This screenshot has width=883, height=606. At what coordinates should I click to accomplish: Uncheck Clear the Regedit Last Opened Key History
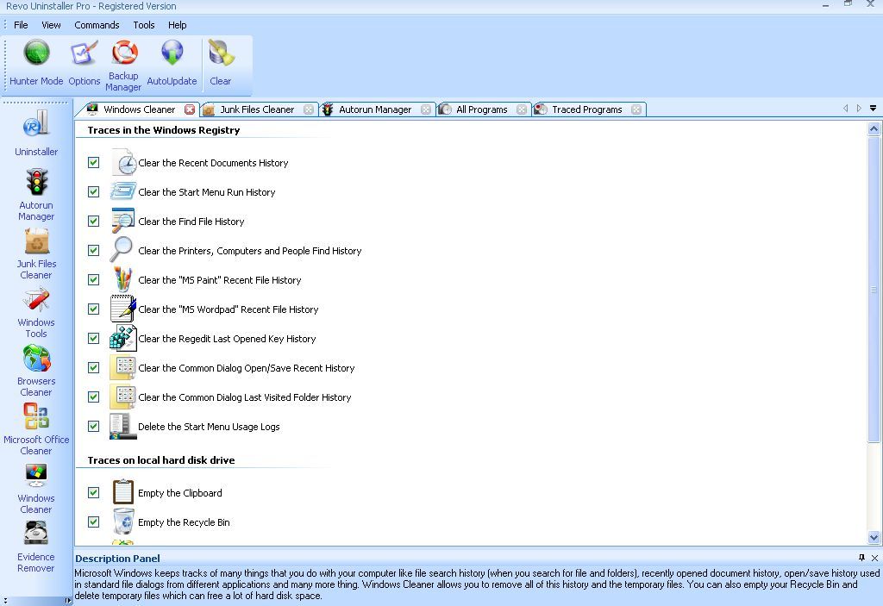click(93, 338)
